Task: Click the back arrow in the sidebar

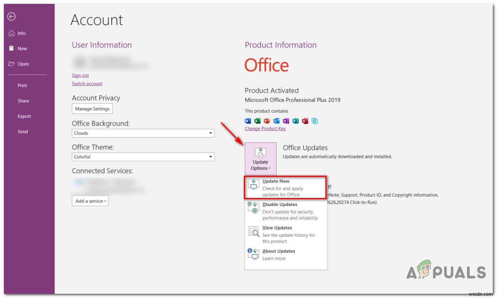Action: click(x=12, y=17)
